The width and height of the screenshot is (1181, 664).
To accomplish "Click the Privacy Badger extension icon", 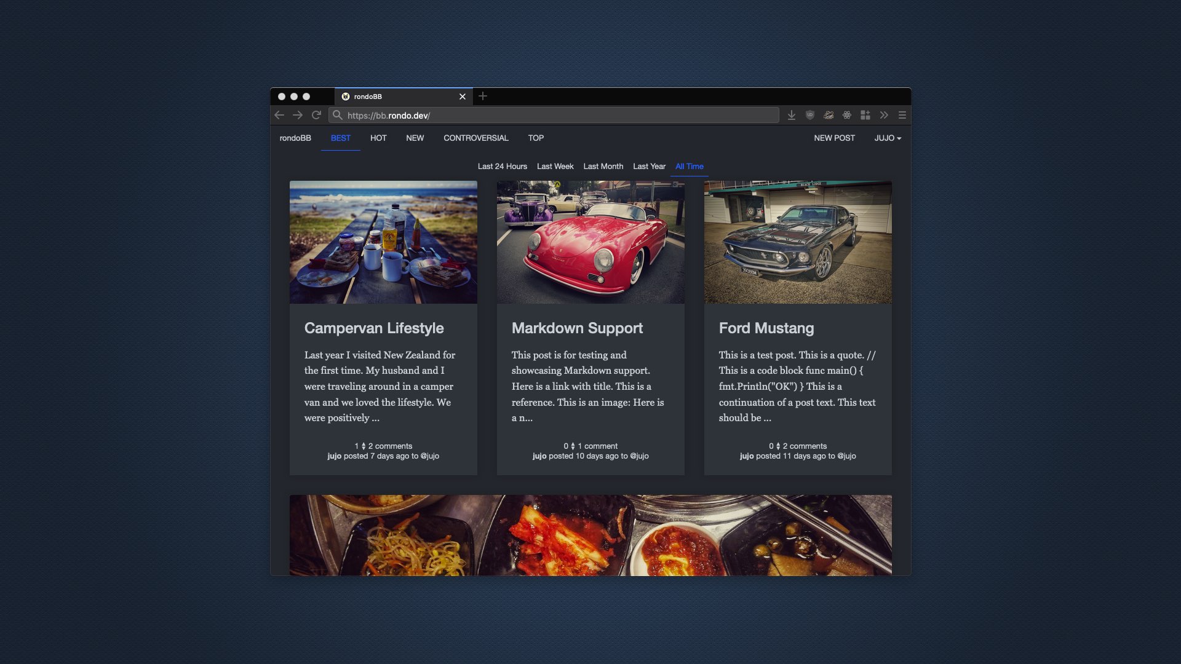I will (829, 115).
